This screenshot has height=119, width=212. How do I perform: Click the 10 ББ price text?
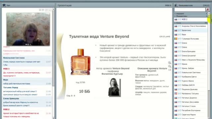tap(84, 91)
